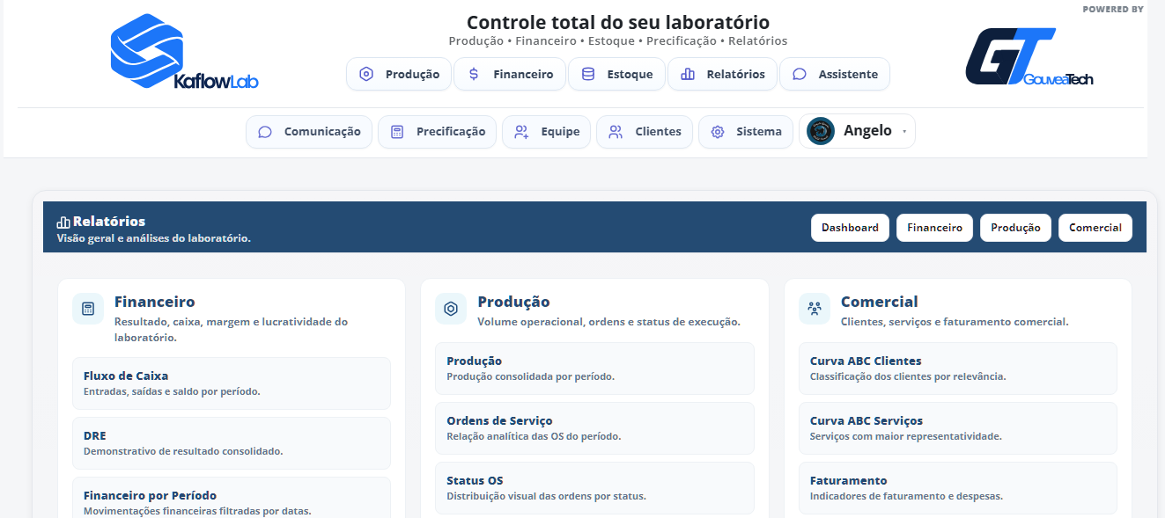Click the add-user icon in Equipe

point(521,132)
